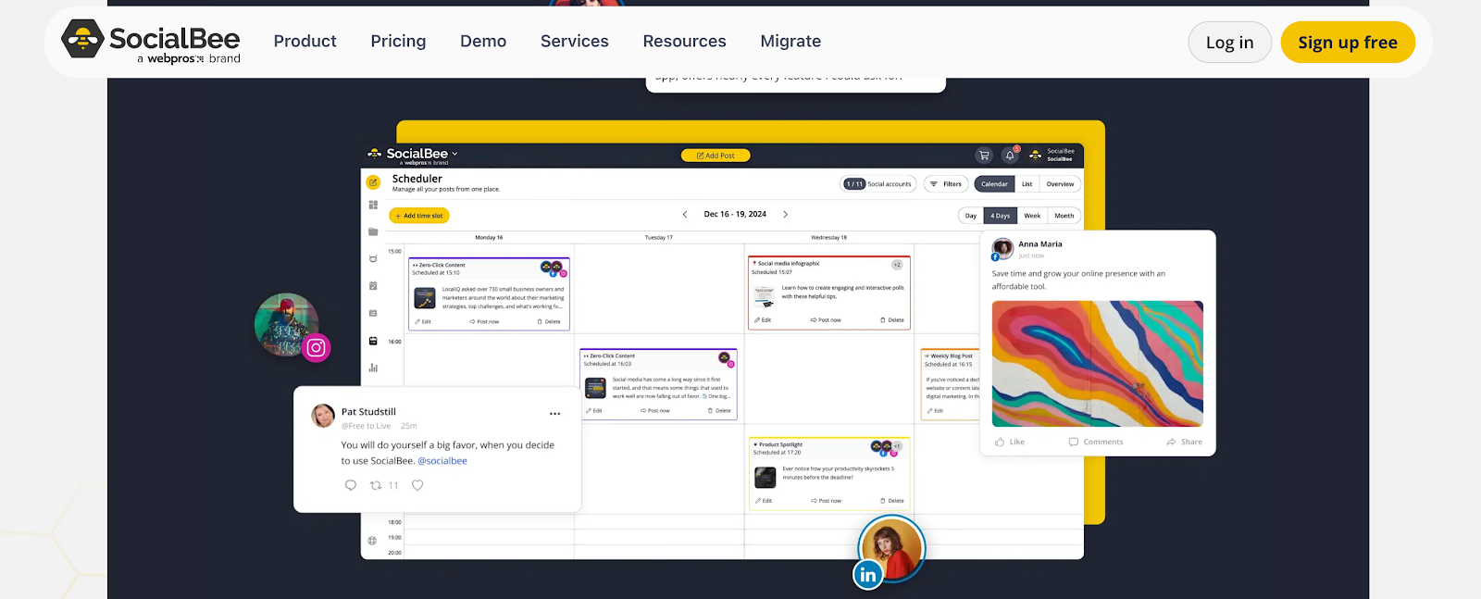Open the three-dot menu on Pat Studstill's tweet
Screen dimensions: 1481x599
click(x=554, y=414)
